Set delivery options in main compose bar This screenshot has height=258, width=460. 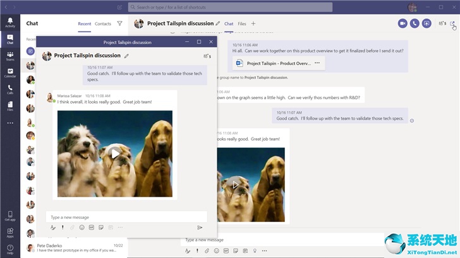pyautogui.click(x=197, y=250)
